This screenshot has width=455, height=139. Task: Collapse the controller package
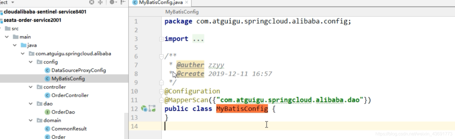point(31,87)
